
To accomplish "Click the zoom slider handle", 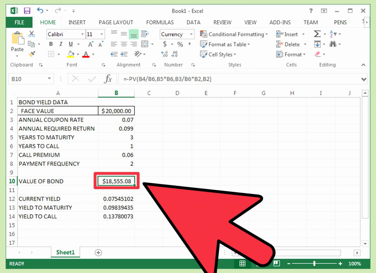I will coord(314,263).
